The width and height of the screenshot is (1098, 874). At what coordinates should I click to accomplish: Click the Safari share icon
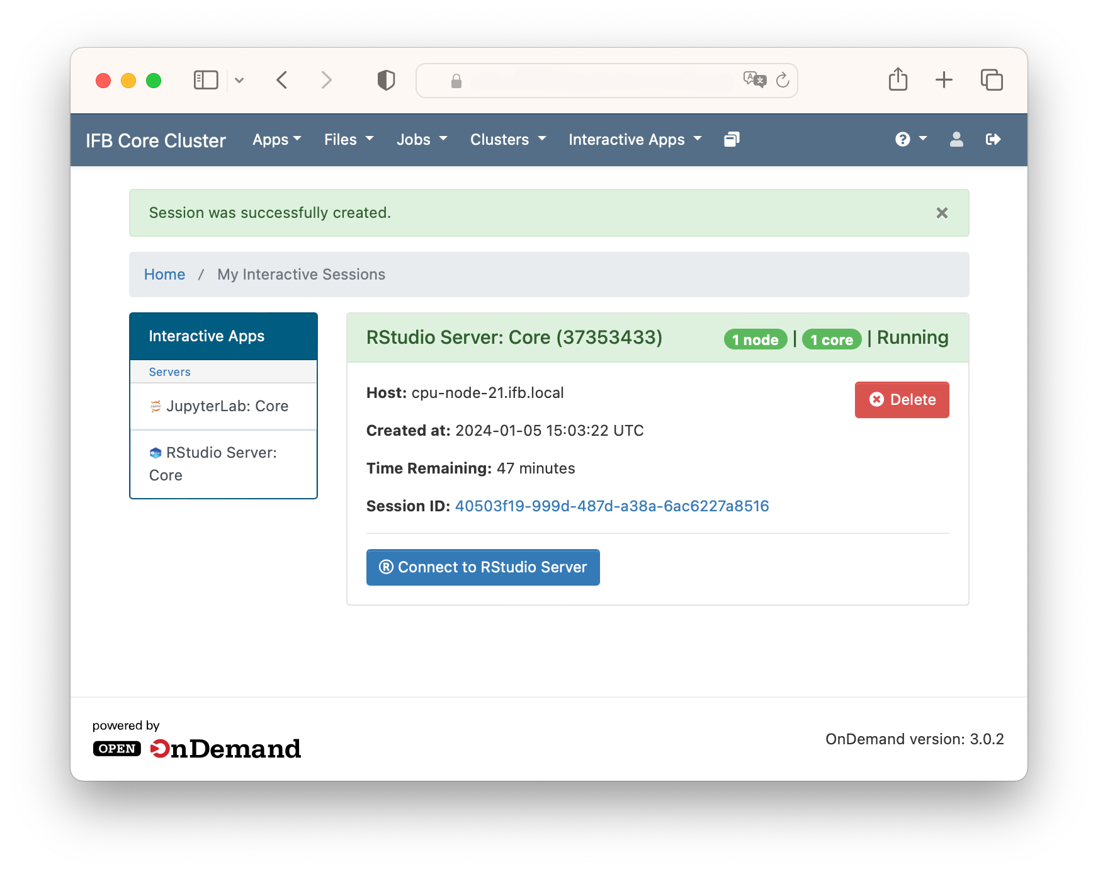[x=898, y=80]
